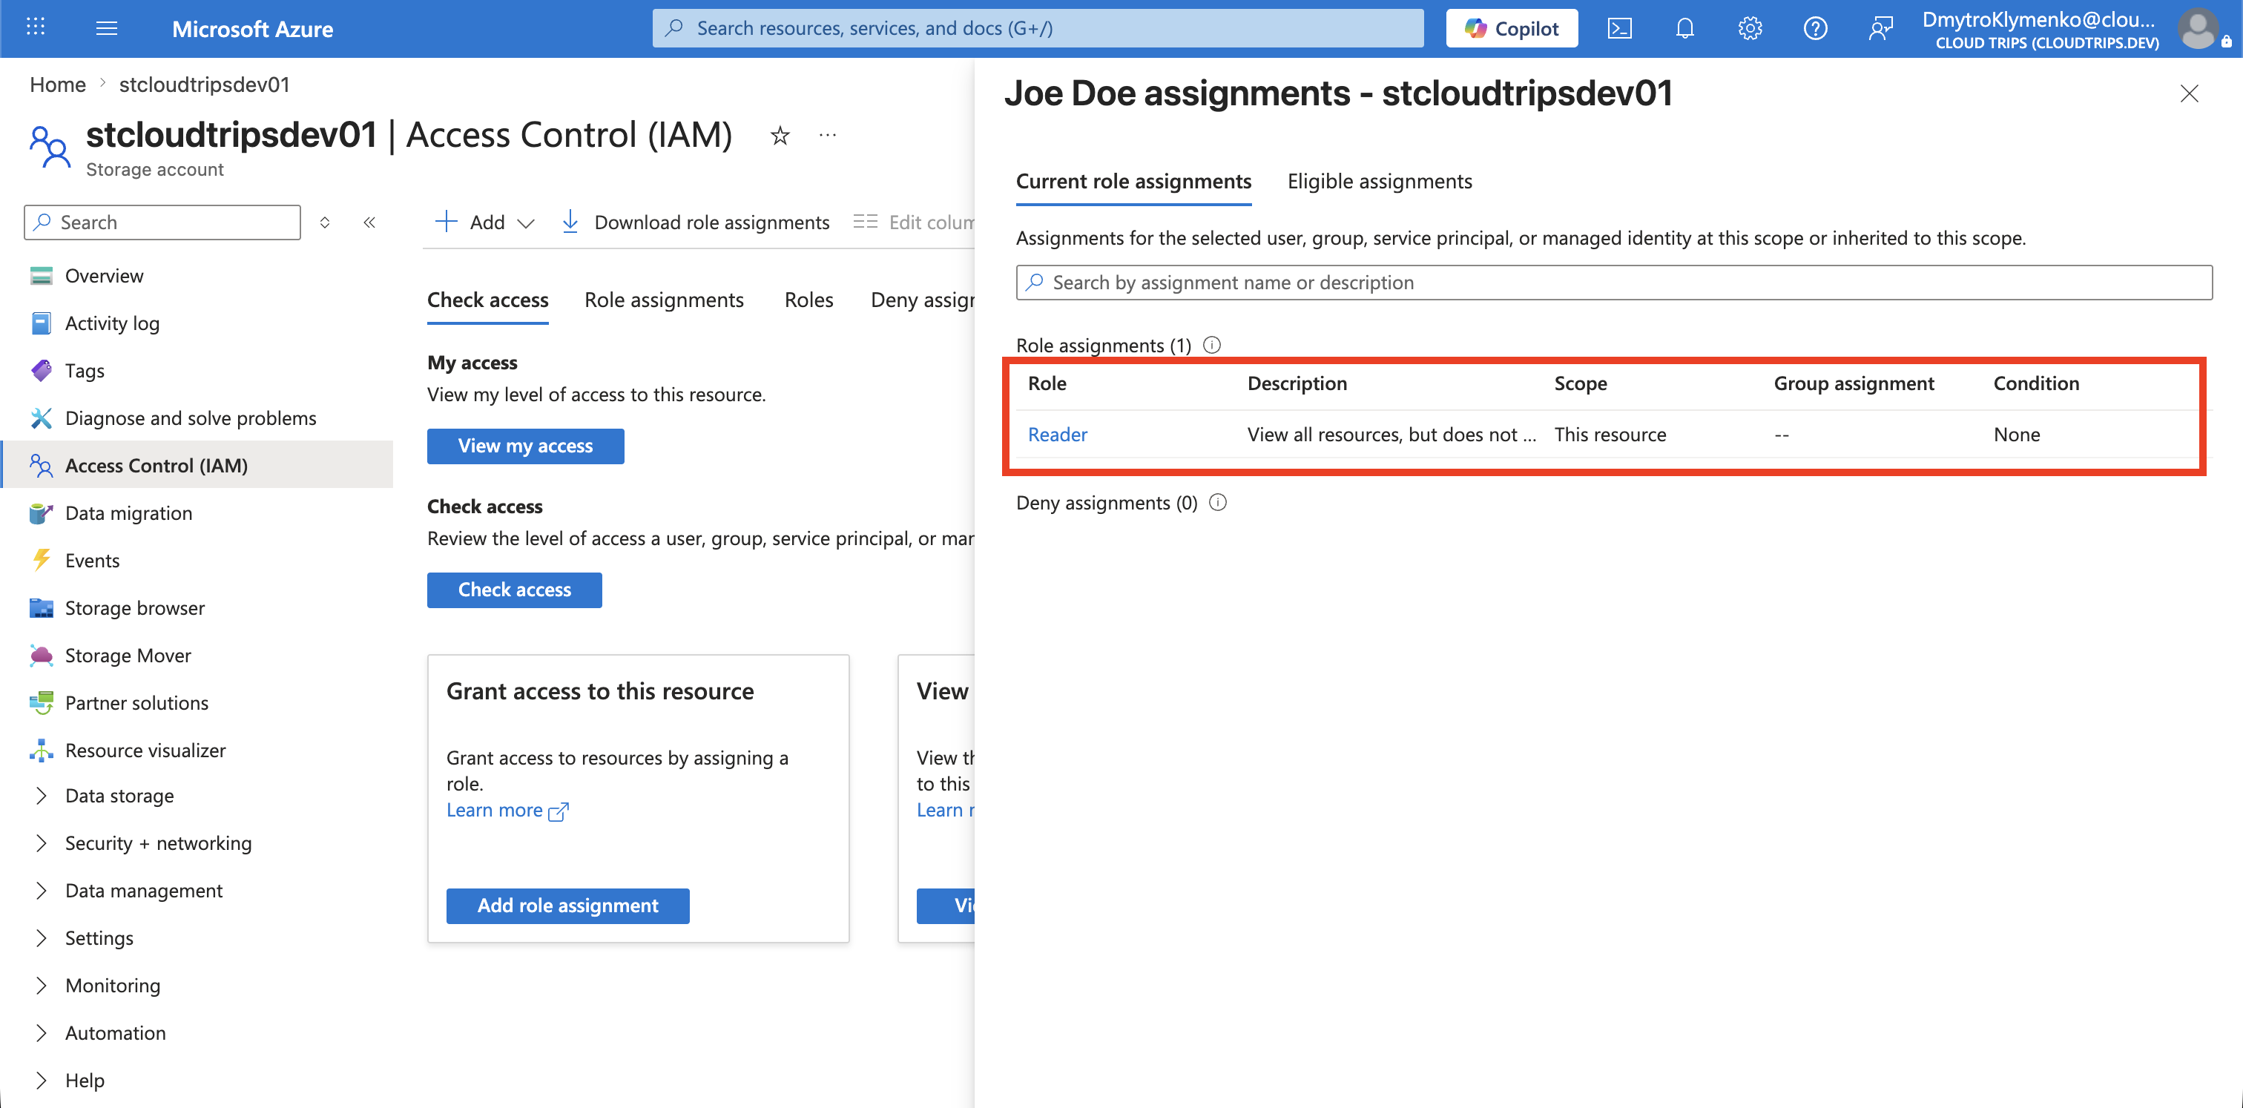Click the Role assignments info icon
The image size is (2243, 1108).
coord(1211,345)
